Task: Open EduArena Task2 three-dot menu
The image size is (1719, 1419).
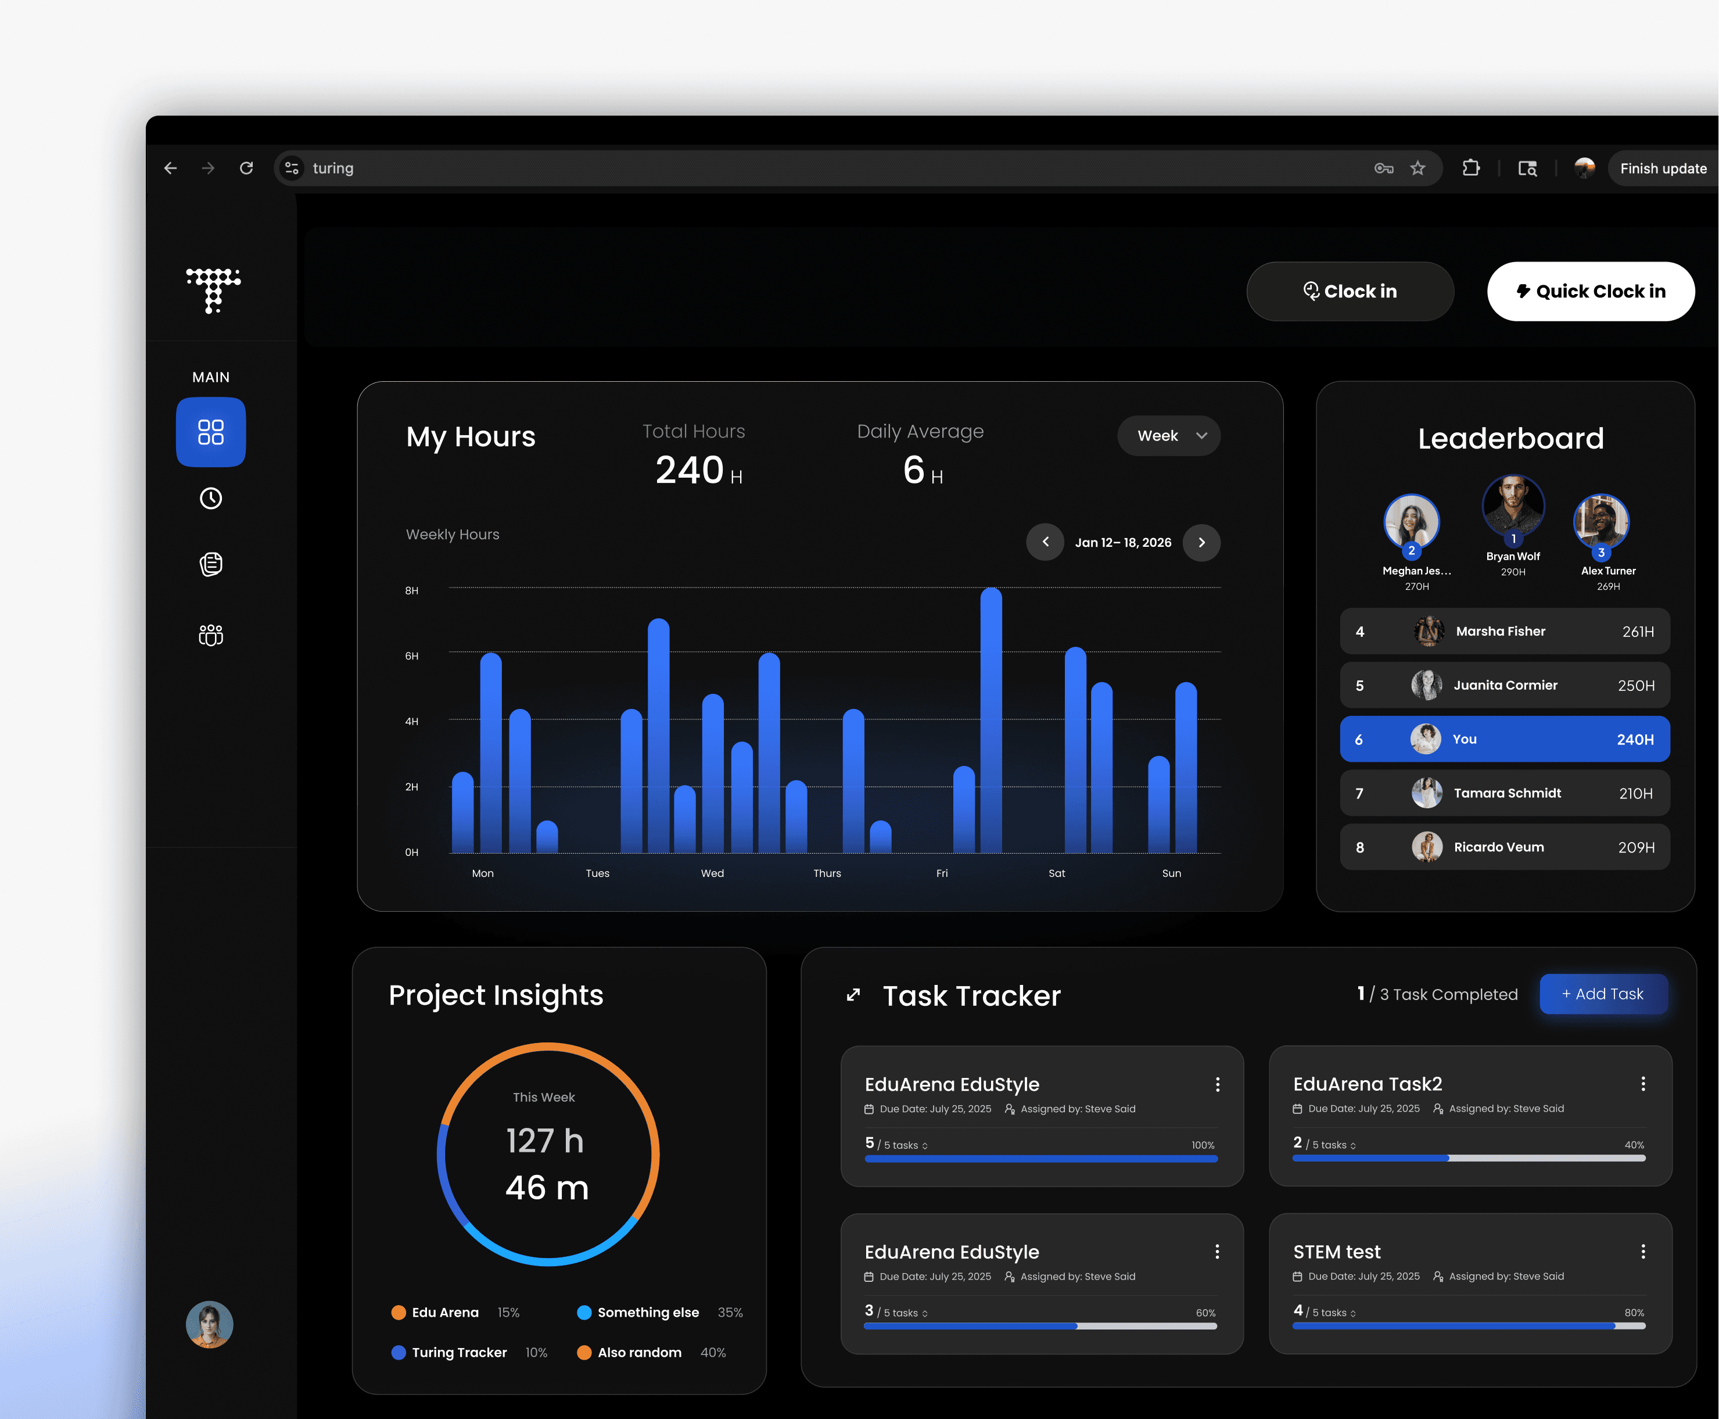Action: tap(1643, 1084)
